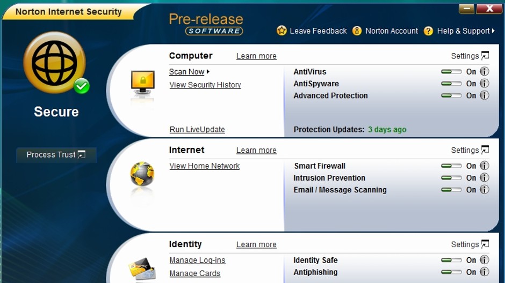Viewport: 505px width, 283px height.
Task: Click the Leave Feedback star icon
Action: pos(282,31)
